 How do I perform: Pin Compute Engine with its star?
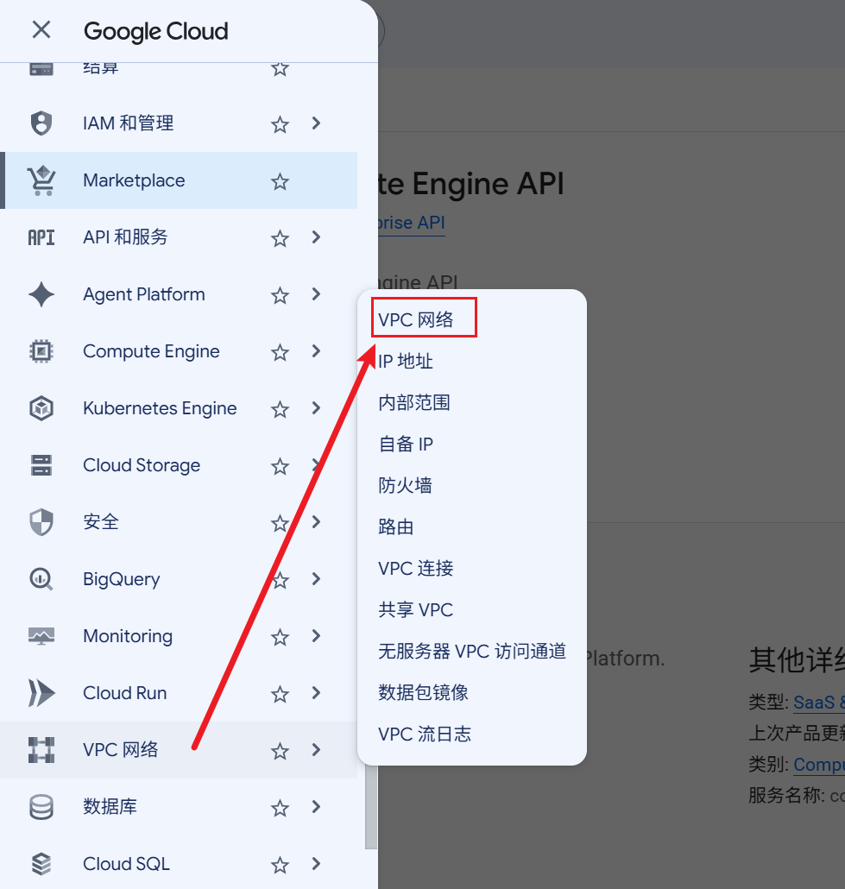(280, 352)
